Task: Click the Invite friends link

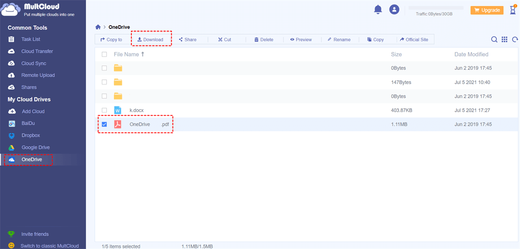Action: [35, 234]
